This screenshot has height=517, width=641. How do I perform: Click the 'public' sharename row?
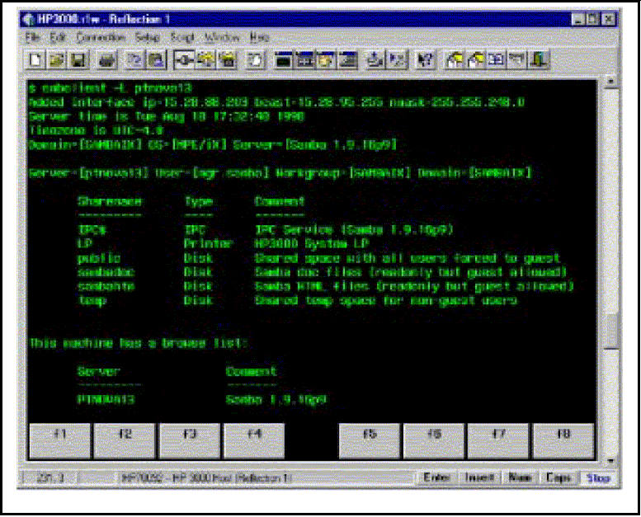tap(99, 258)
